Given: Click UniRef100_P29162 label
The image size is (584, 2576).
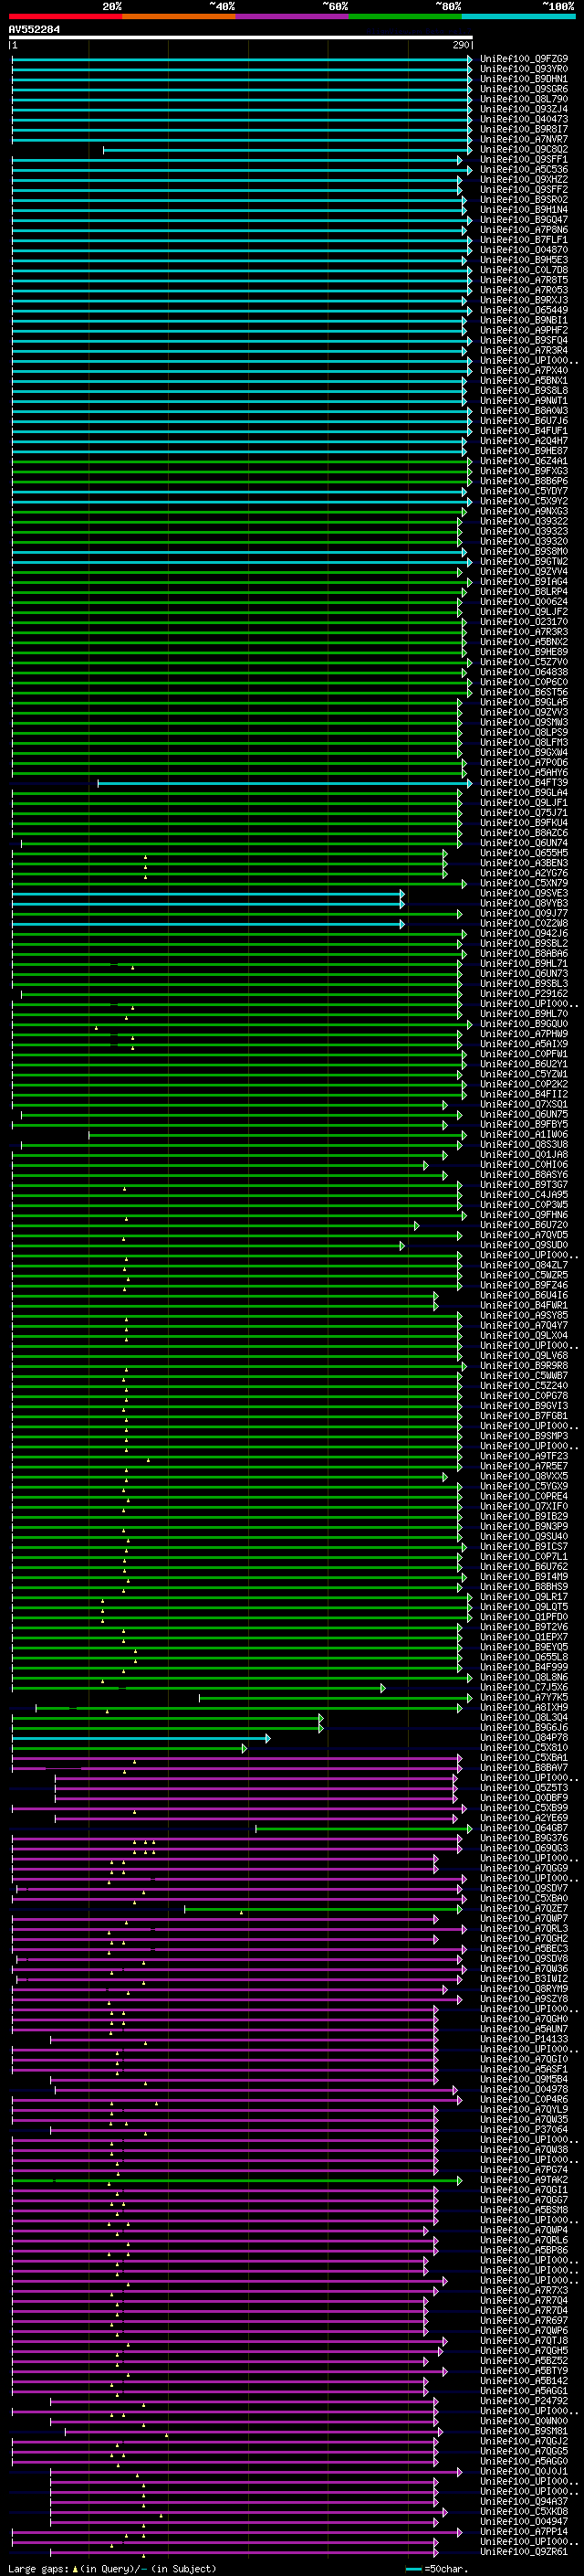Looking at the screenshot, I should (x=524, y=994).
